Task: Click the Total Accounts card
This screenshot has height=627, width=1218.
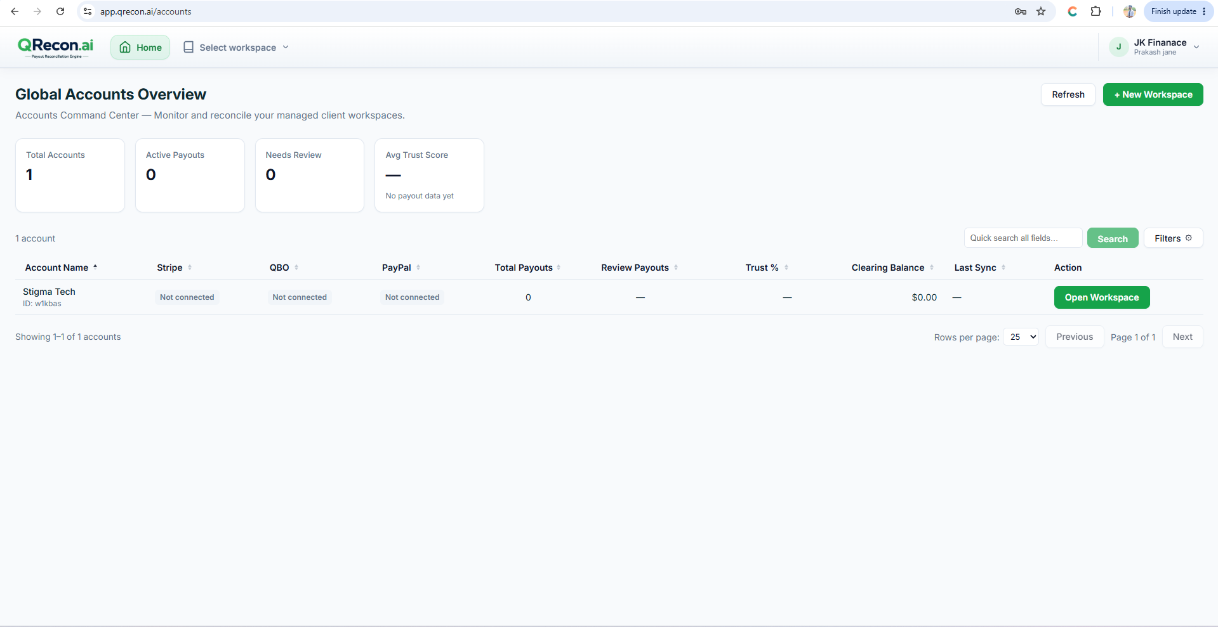Action: tap(70, 175)
